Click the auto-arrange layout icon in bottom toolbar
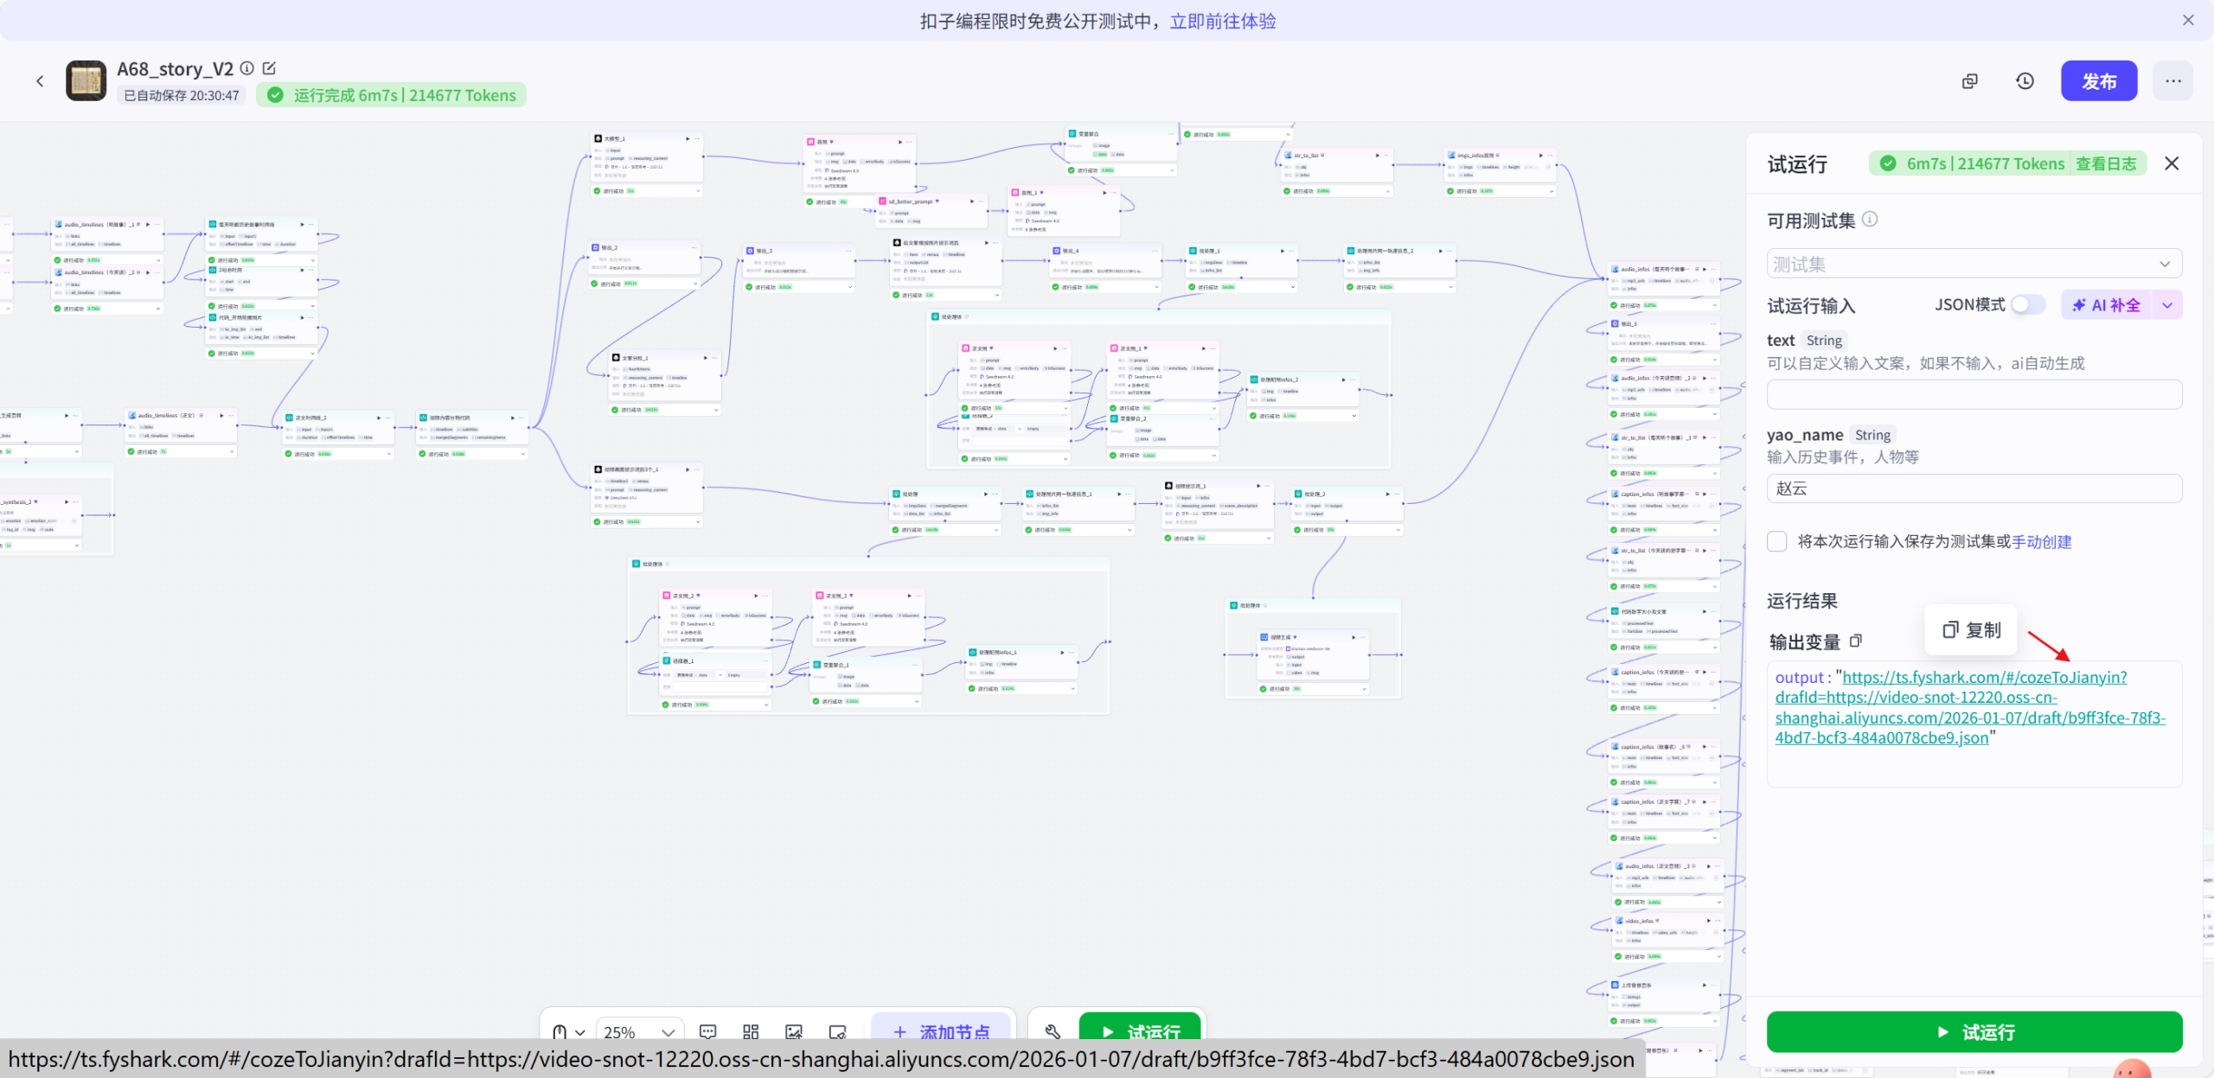The height and width of the screenshot is (1078, 2214). (x=750, y=1031)
